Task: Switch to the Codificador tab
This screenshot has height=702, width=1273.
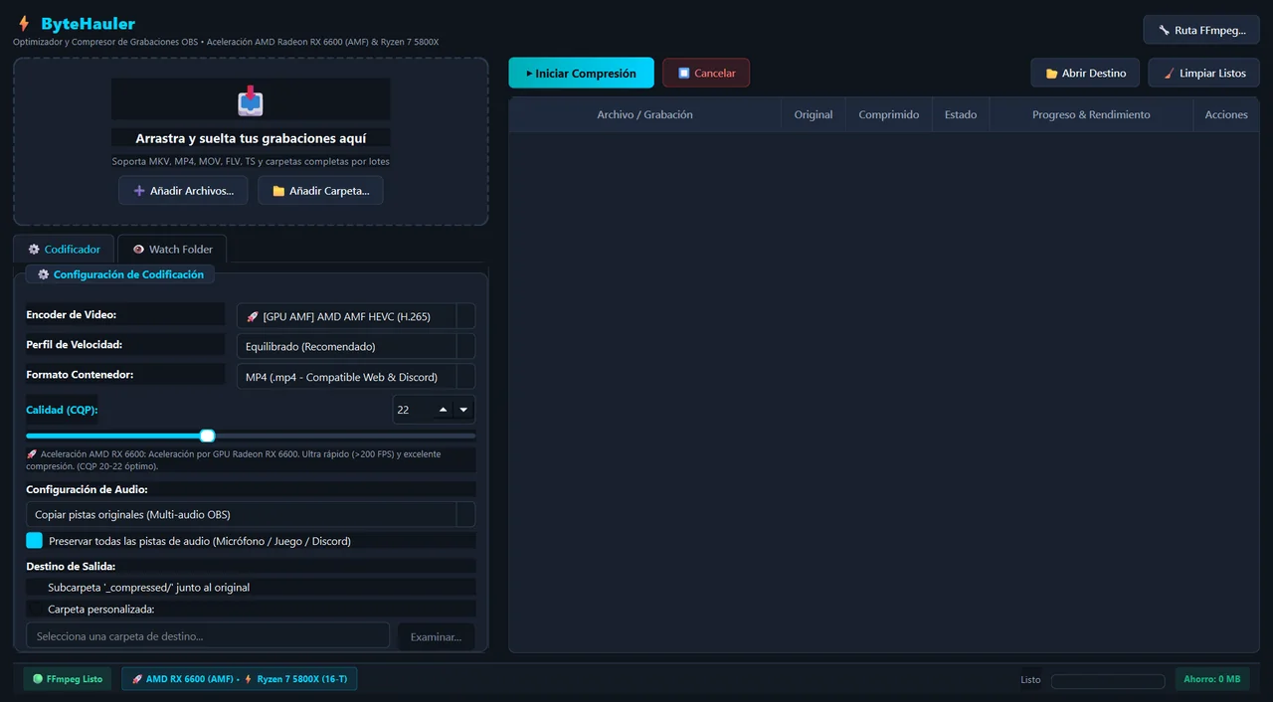Action: coord(64,249)
